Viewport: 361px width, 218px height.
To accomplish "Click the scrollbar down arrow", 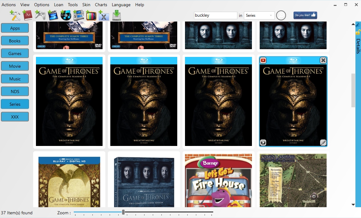I will click(353, 204).
